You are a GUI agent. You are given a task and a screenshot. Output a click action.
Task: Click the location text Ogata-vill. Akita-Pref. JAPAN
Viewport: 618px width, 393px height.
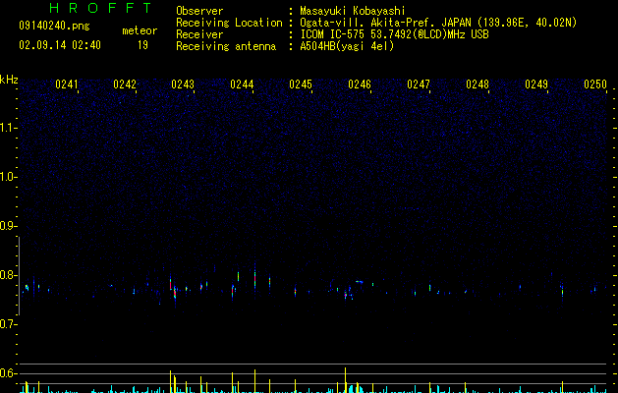(385, 23)
